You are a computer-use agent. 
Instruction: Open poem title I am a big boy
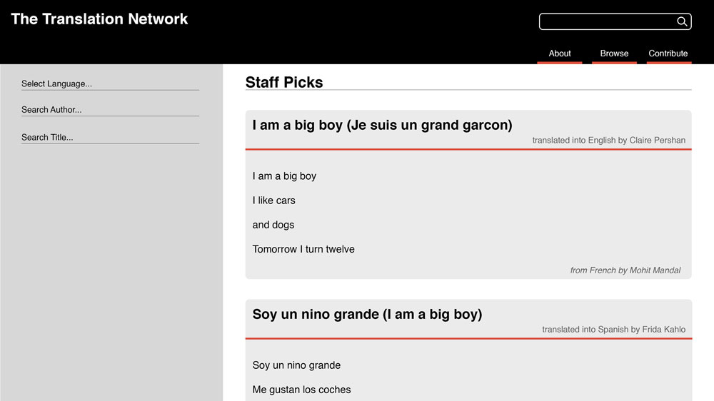382,125
